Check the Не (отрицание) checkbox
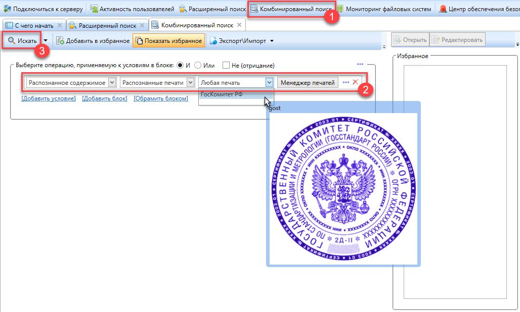This screenshot has height=312, width=520. tap(226, 65)
